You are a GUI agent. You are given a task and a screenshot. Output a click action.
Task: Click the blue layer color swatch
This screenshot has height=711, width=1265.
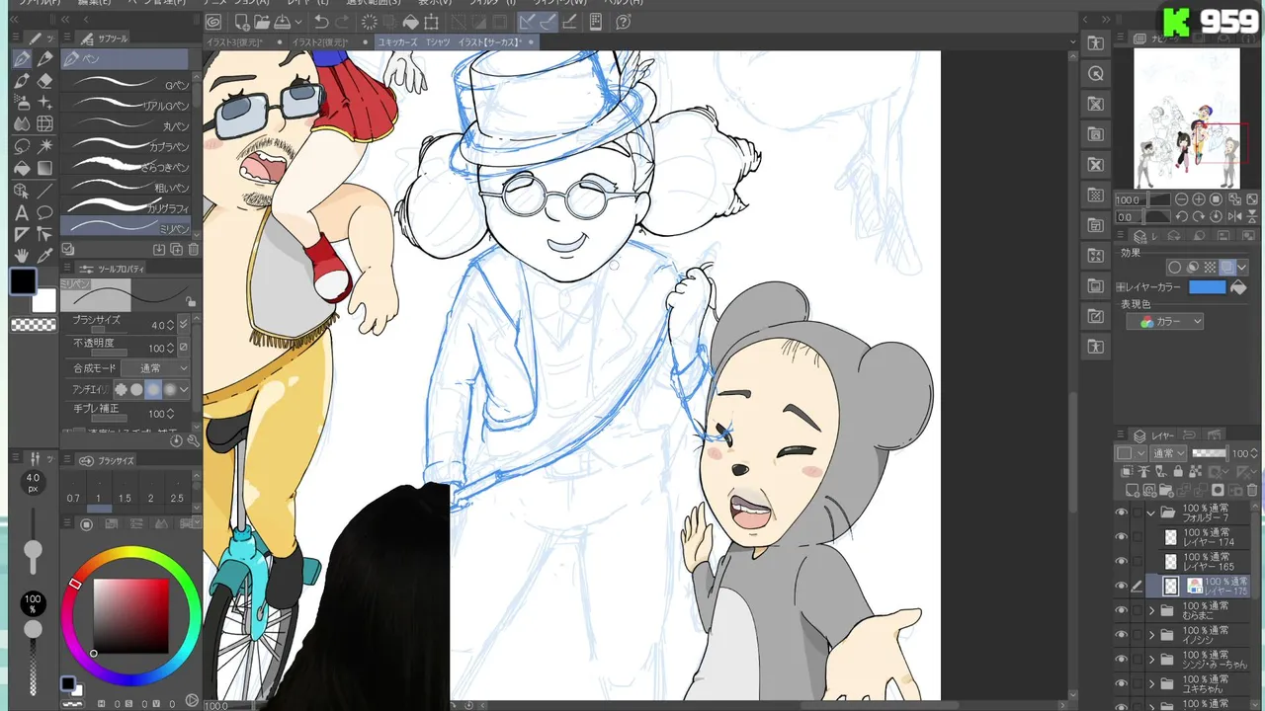click(1207, 287)
